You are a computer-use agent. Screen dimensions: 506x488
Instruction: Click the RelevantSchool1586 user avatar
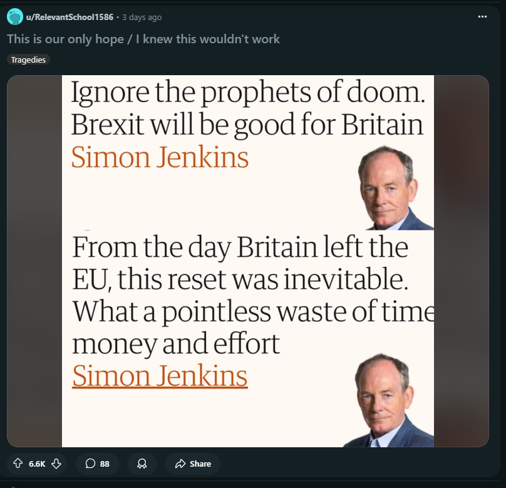(15, 17)
